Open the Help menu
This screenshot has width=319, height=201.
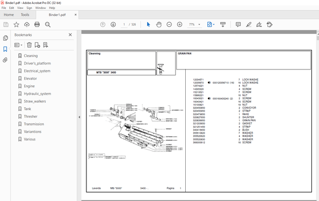[x=52, y=8]
